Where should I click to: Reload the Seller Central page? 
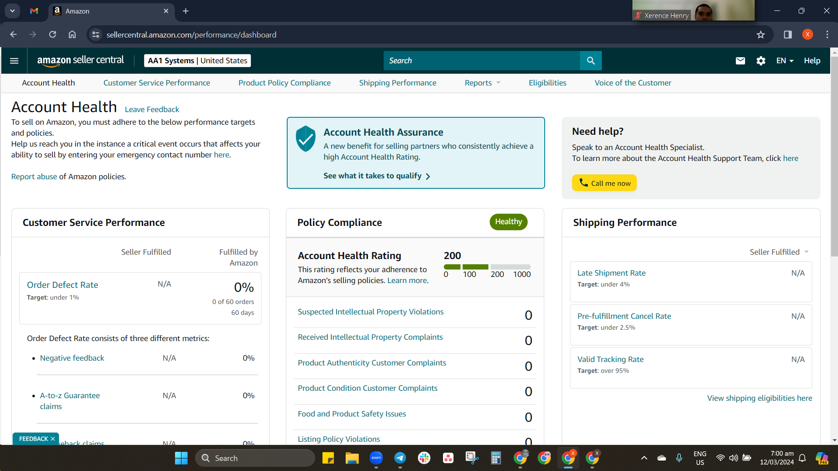tap(52, 34)
